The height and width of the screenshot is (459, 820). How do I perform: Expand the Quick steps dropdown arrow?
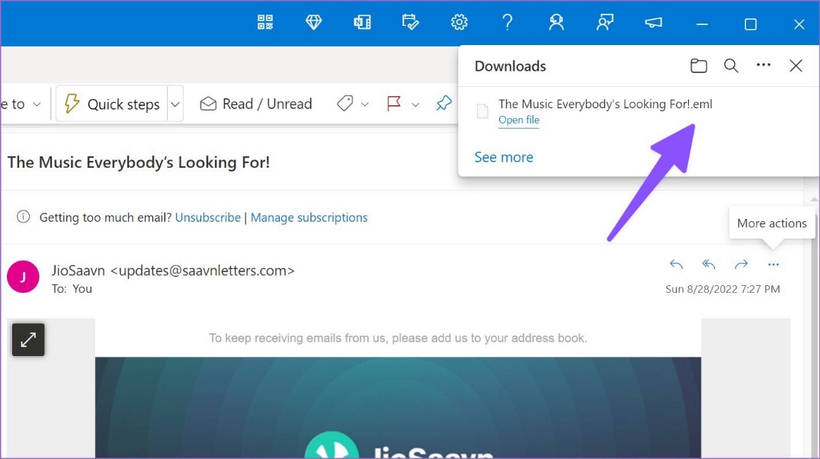[175, 104]
